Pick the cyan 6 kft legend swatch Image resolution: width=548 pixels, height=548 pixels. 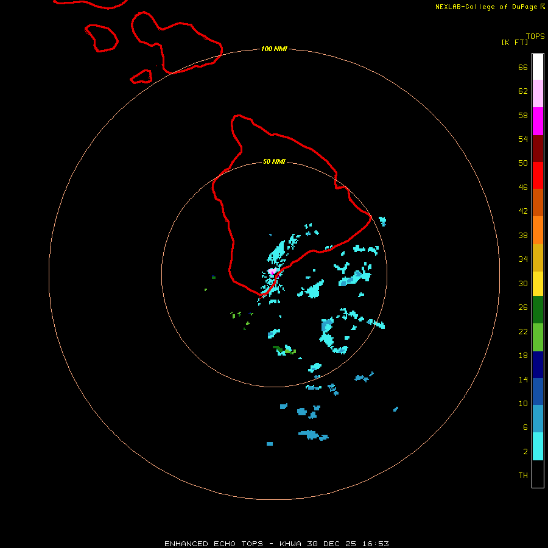point(538,446)
